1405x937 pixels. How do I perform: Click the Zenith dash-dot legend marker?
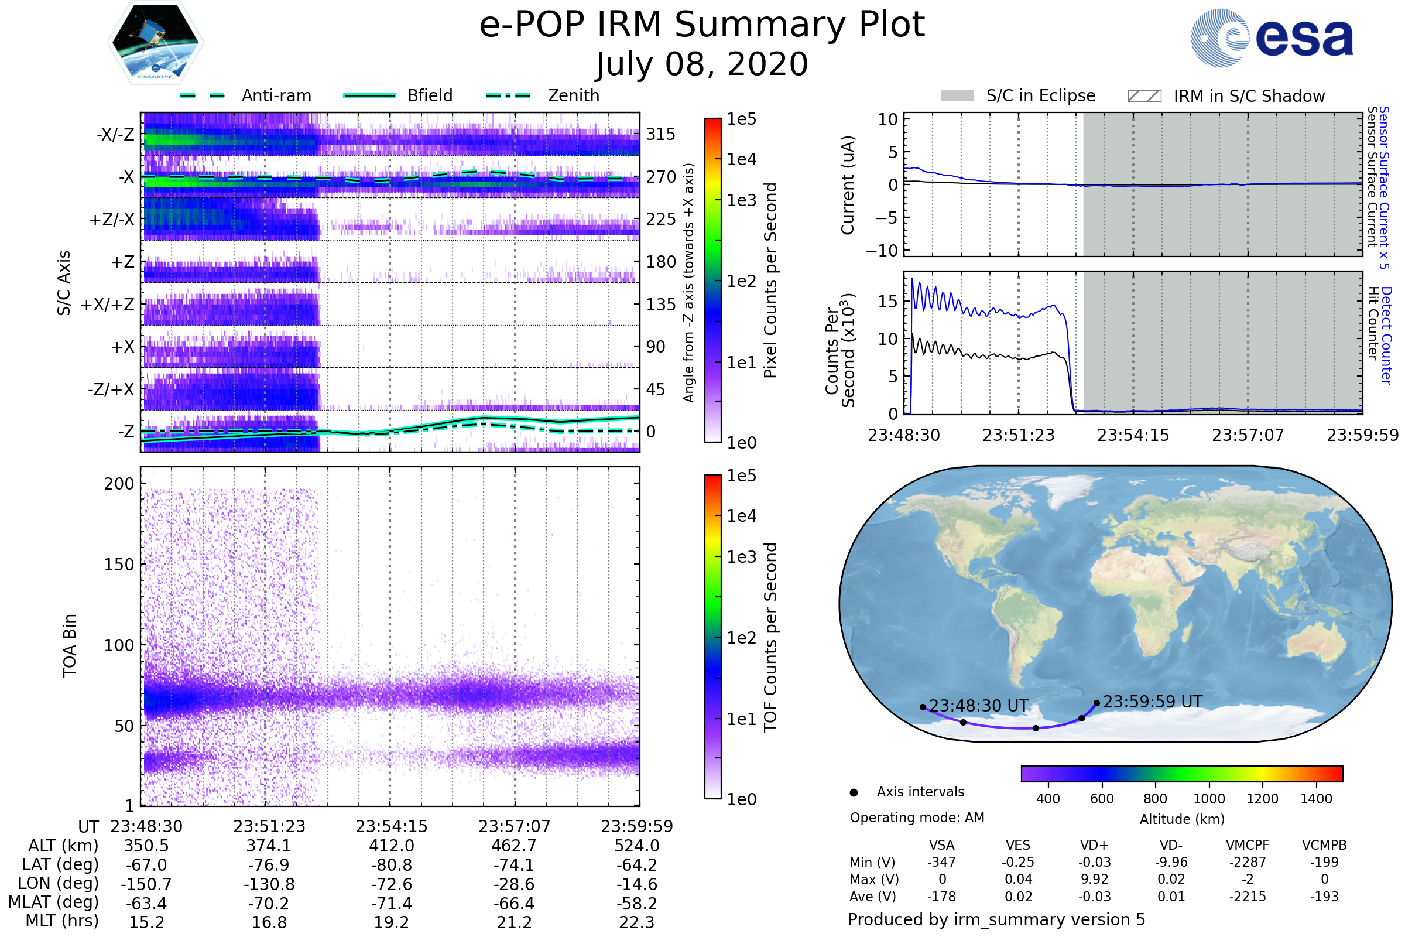(508, 95)
